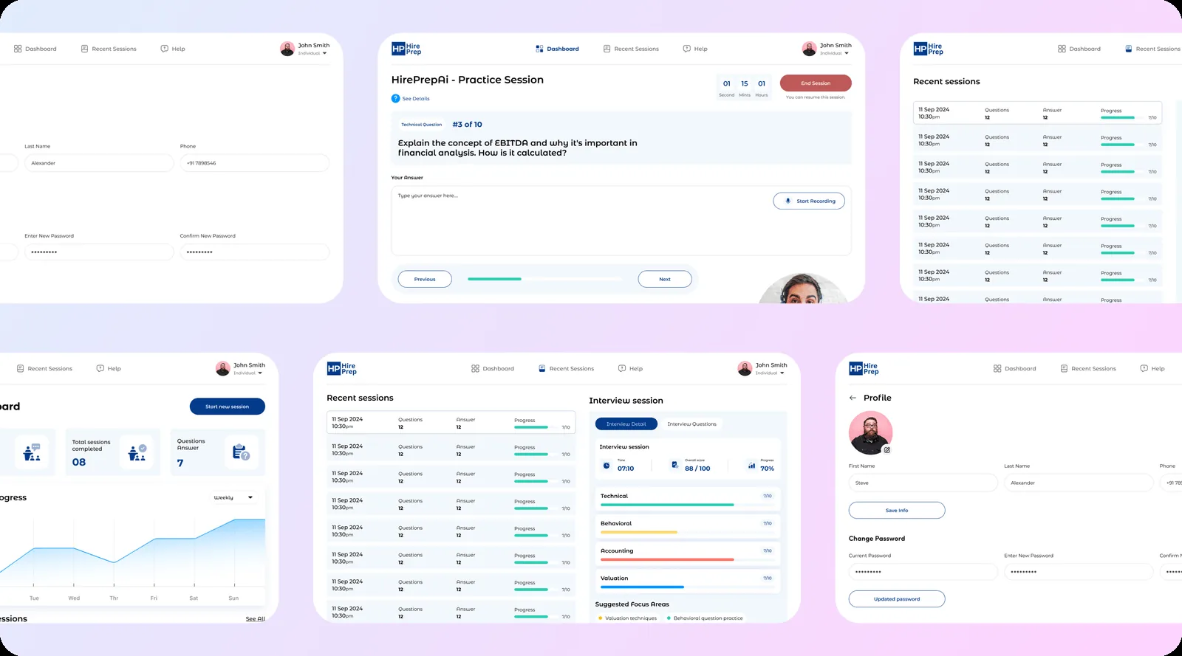
Task: Click the HirePrep logo in the Interview session window
Action: (x=342, y=368)
